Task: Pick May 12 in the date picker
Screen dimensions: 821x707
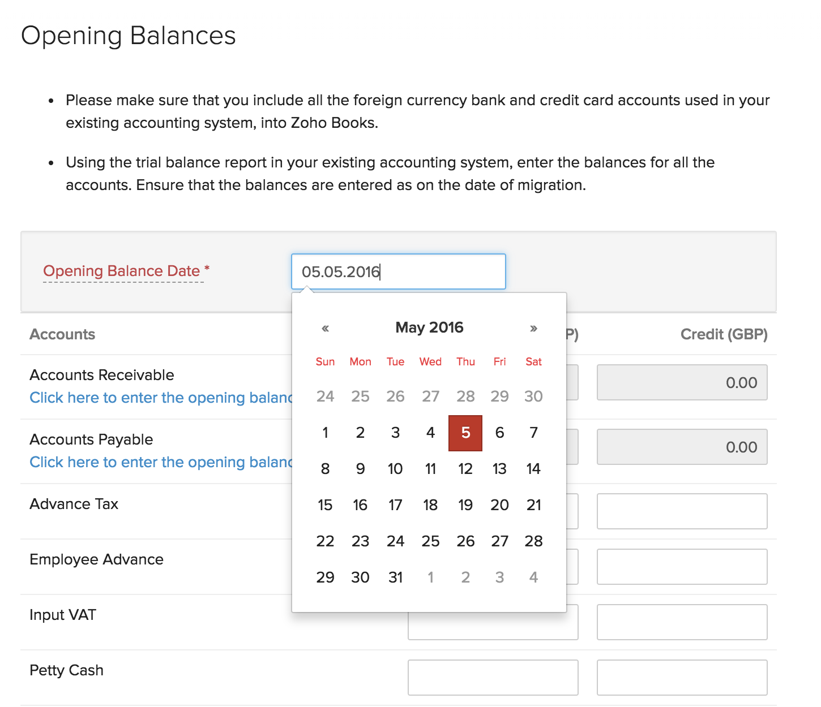Action: [465, 469]
